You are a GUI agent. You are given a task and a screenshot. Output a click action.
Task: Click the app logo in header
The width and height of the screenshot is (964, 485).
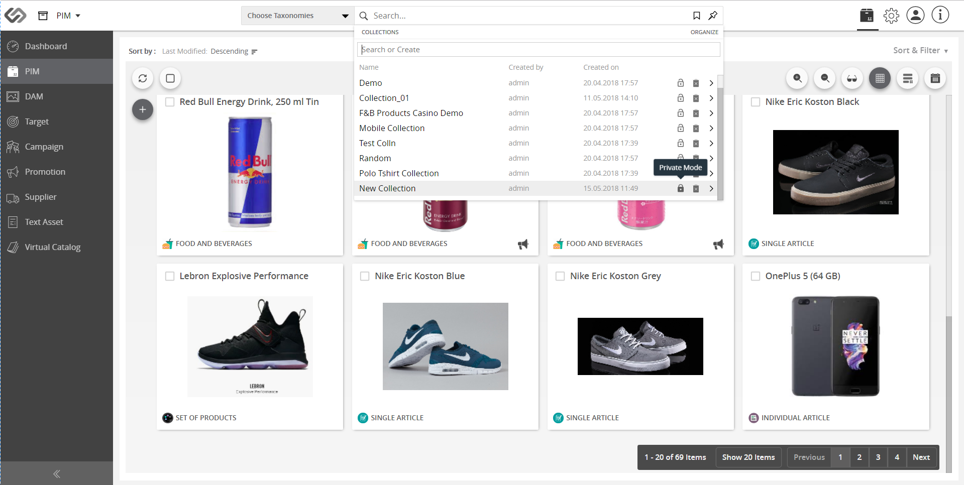pos(15,16)
